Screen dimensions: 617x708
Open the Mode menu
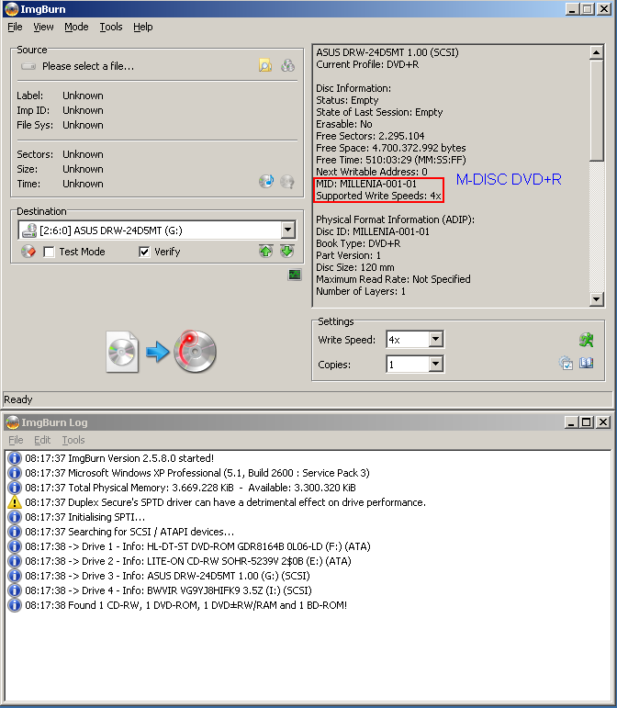(76, 28)
